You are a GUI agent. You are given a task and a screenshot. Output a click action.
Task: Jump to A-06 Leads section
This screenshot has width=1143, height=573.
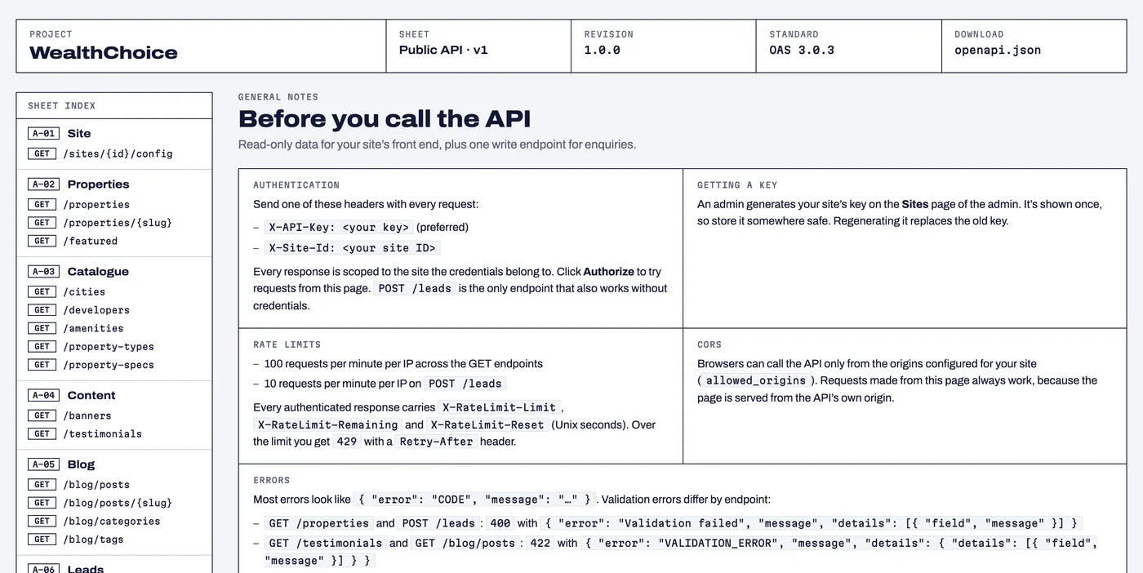(x=65, y=568)
